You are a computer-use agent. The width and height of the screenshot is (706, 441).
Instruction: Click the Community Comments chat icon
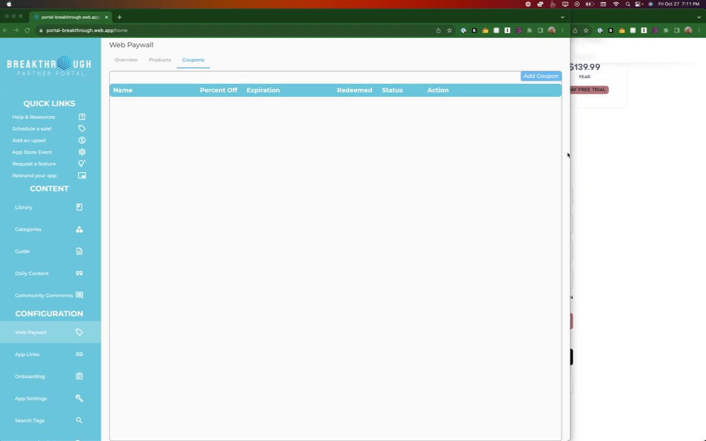coord(79,295)
